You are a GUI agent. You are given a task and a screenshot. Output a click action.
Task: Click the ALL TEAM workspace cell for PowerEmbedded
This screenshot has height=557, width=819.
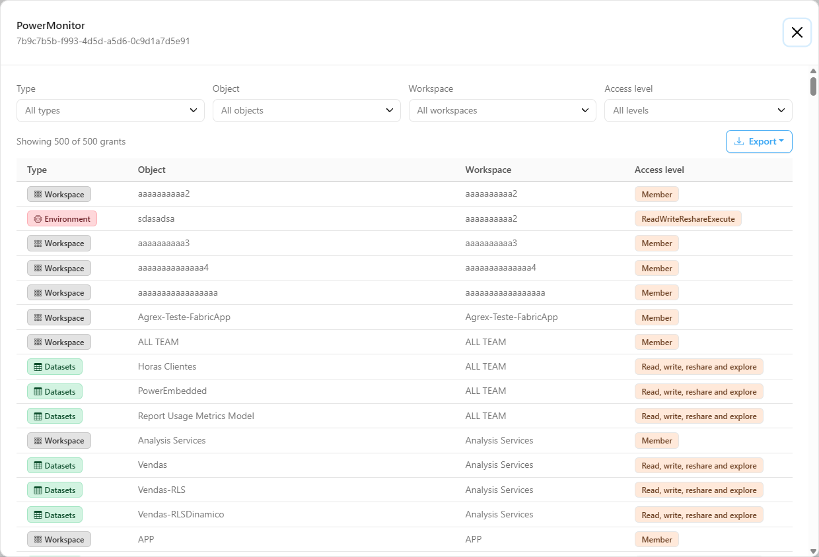point(485,391)
